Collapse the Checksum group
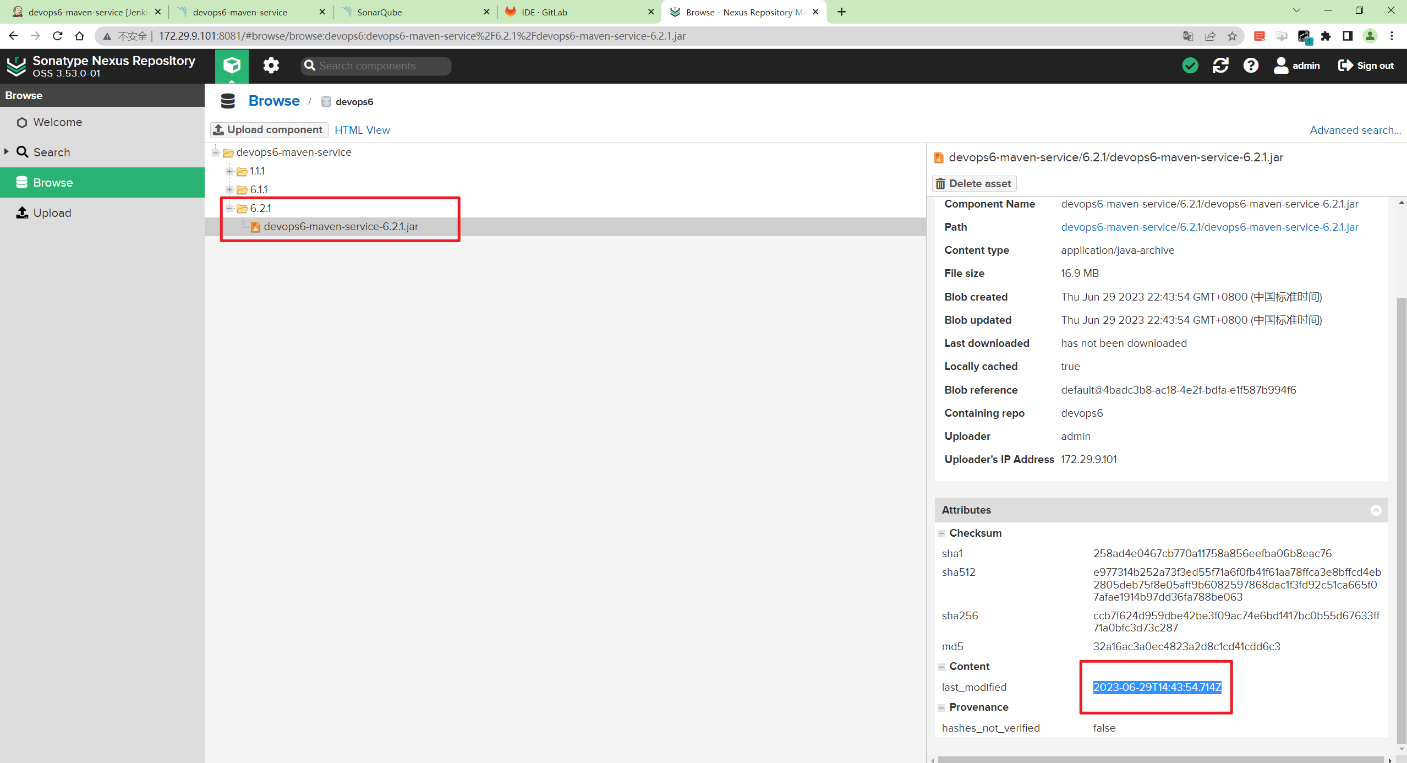 coord(941,533)
